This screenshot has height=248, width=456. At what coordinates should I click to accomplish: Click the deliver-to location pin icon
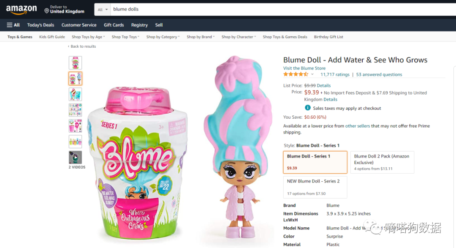coord(47,11)
